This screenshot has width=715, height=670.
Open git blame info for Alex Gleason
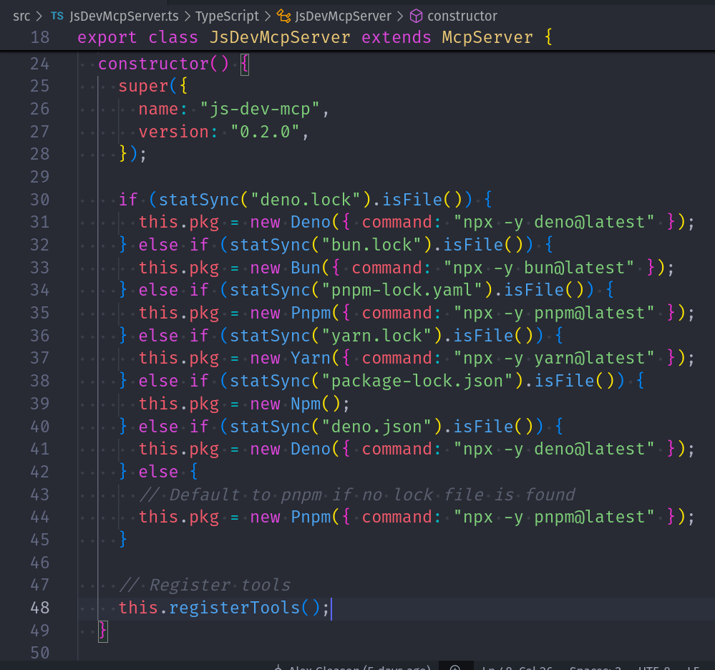[x=359, y=667]
